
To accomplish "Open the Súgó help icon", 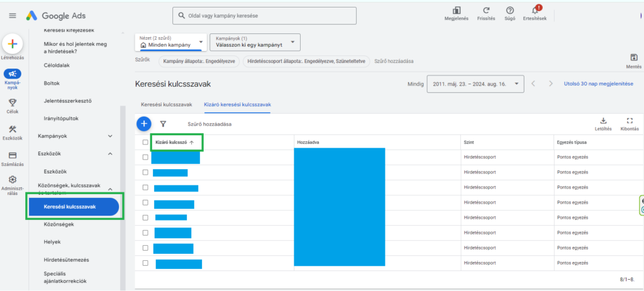I will pyautogui.click(x=509, y=11).
